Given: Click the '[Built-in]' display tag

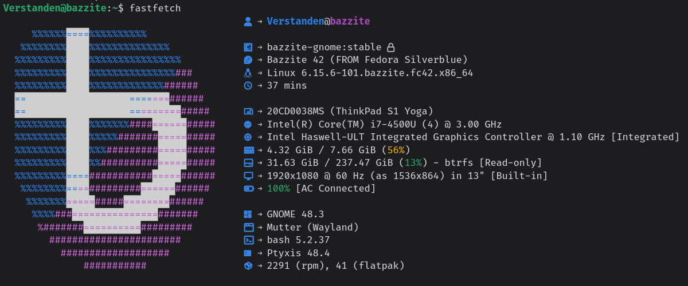Looking at the screenshot, I should coord(519,176).
